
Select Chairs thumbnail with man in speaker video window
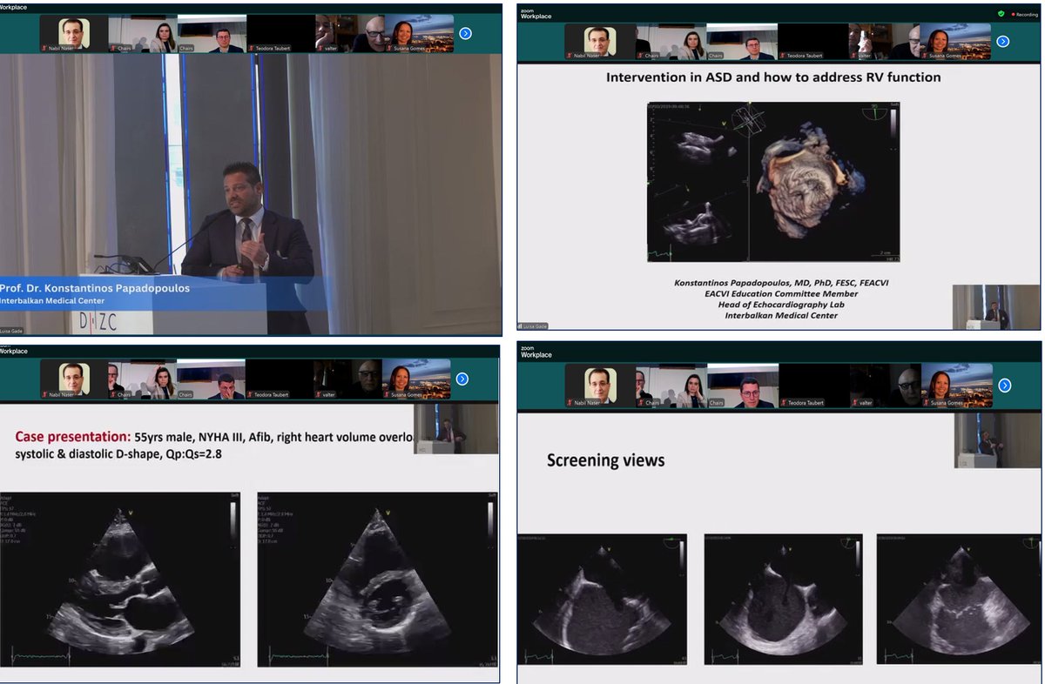pyautogui.click(x=212, y=34)
